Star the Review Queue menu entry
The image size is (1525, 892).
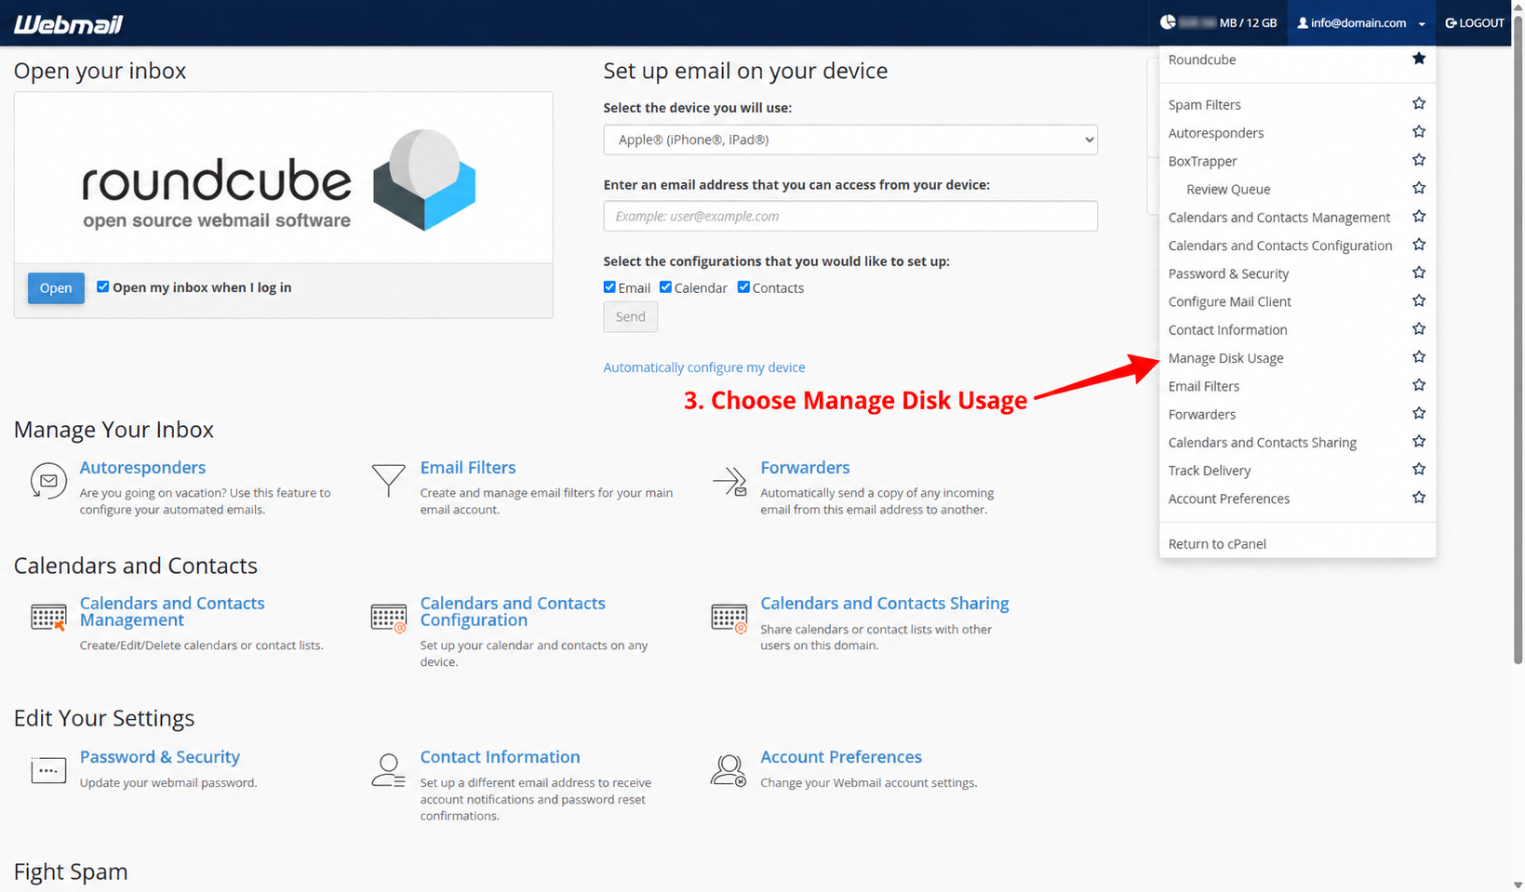1418,188
